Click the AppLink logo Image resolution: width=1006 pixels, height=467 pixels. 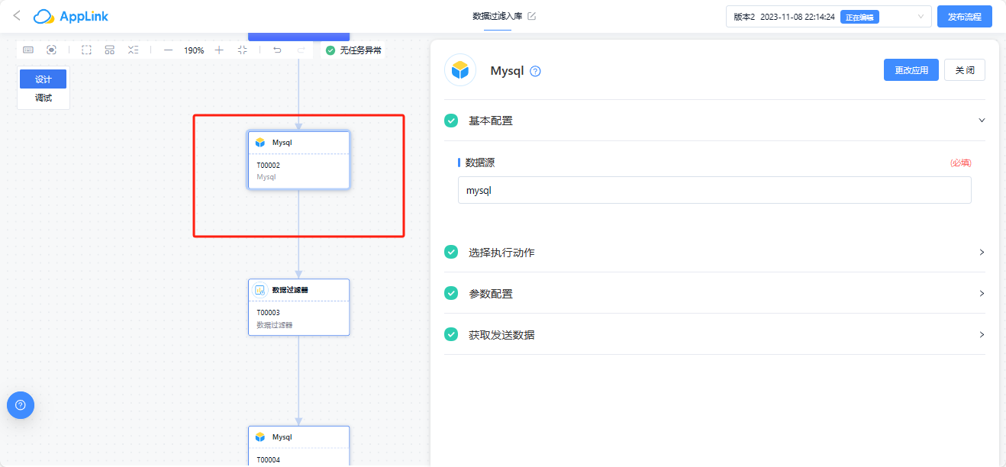coord(71,16)
